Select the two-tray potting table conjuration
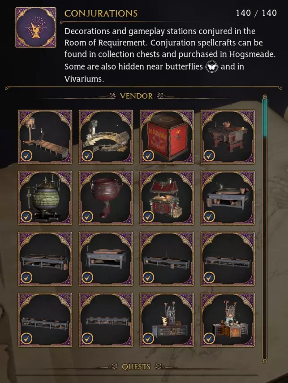 [x=45, y=259]
